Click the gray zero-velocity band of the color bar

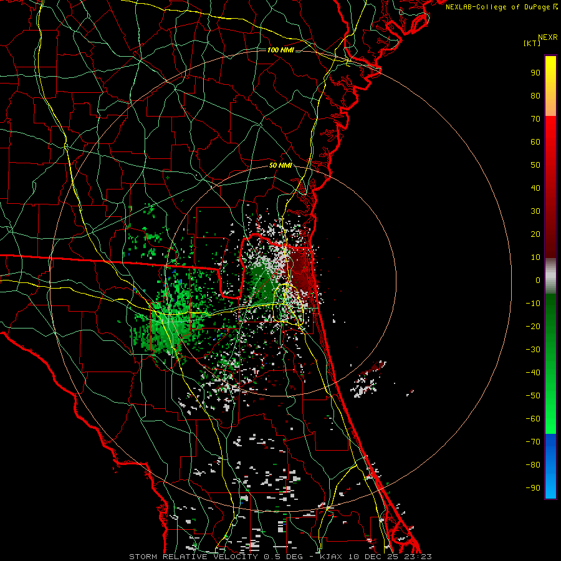[x=550, y=276]
